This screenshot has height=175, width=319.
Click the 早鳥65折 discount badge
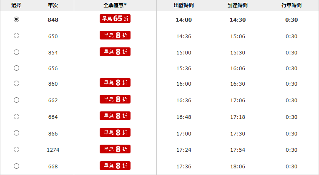pyautogui.click(x=115, y=19)
